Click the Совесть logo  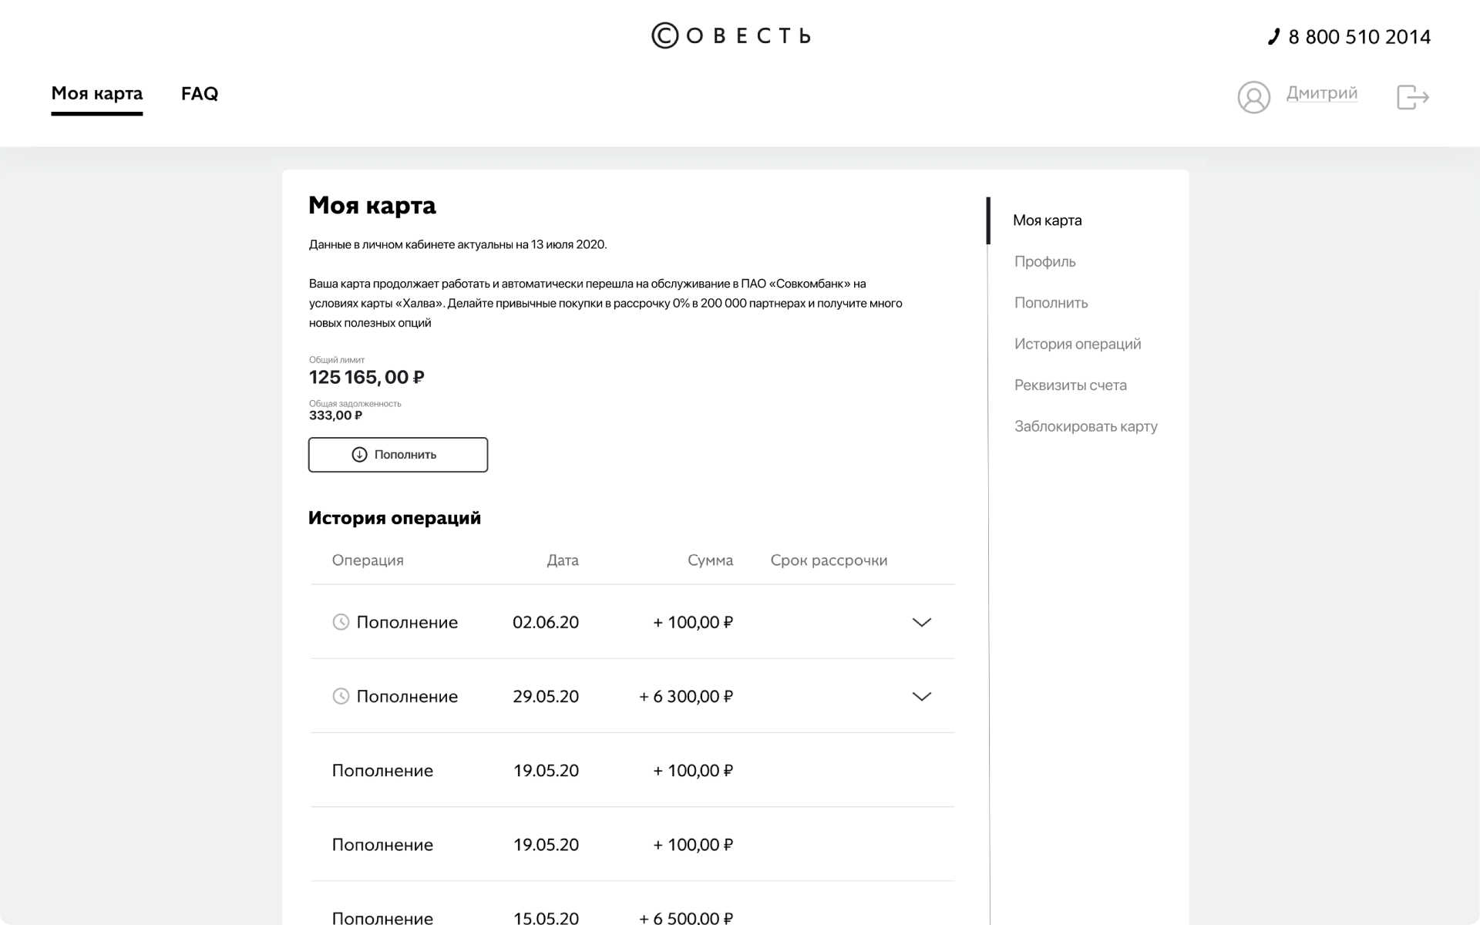pyautogui.click(x=731, y=35)
